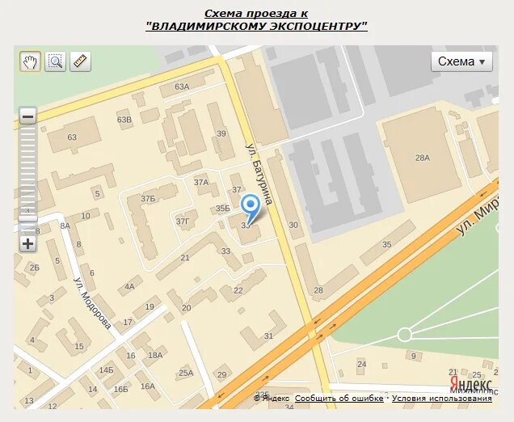This screenshot has height=422, width=514.
Task: Select the hand pan tool
Action: pos(30,61)
